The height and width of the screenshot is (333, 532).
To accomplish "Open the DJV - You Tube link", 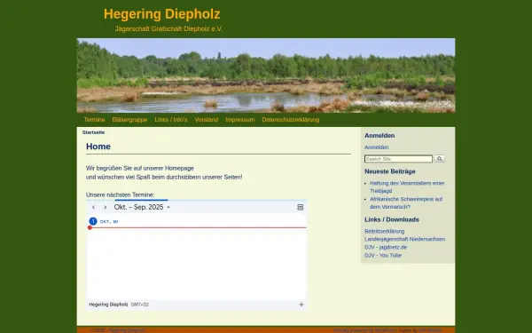I will [x=383, y=256].
